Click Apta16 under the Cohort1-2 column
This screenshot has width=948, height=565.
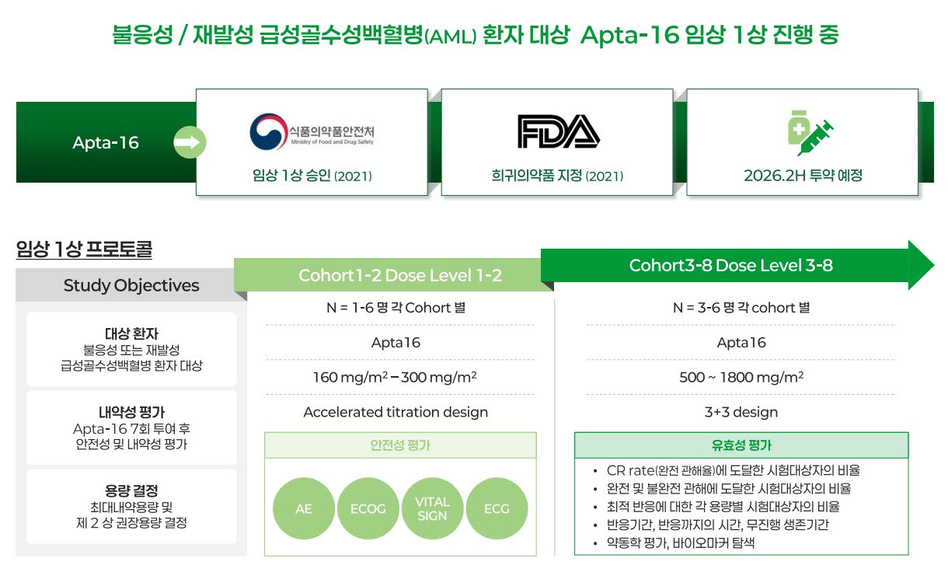click(396, 343)
